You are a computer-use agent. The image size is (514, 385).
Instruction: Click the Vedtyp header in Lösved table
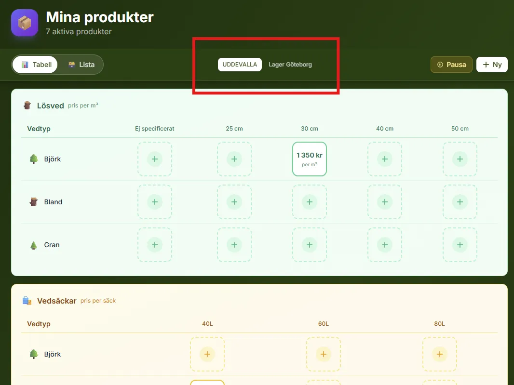[x=39, y=129]
